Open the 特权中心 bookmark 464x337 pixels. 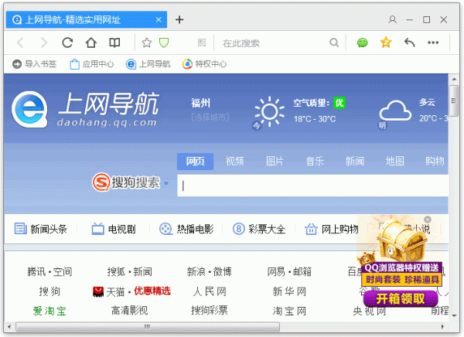tap(204, 64)
